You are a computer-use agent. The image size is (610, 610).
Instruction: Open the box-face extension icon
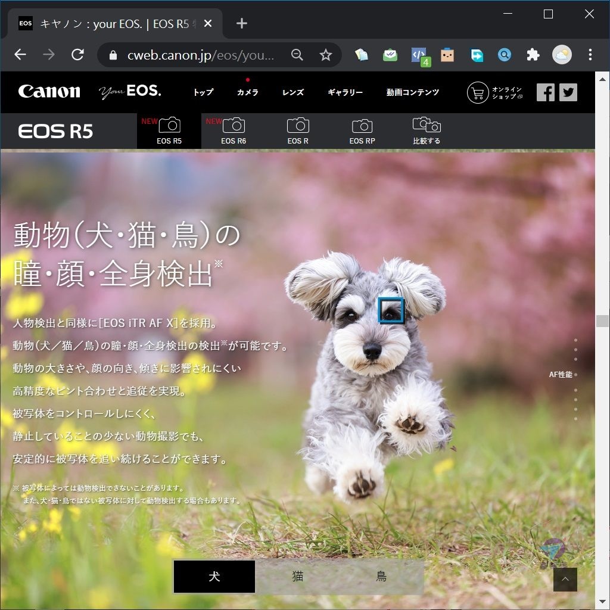(447, 55)
